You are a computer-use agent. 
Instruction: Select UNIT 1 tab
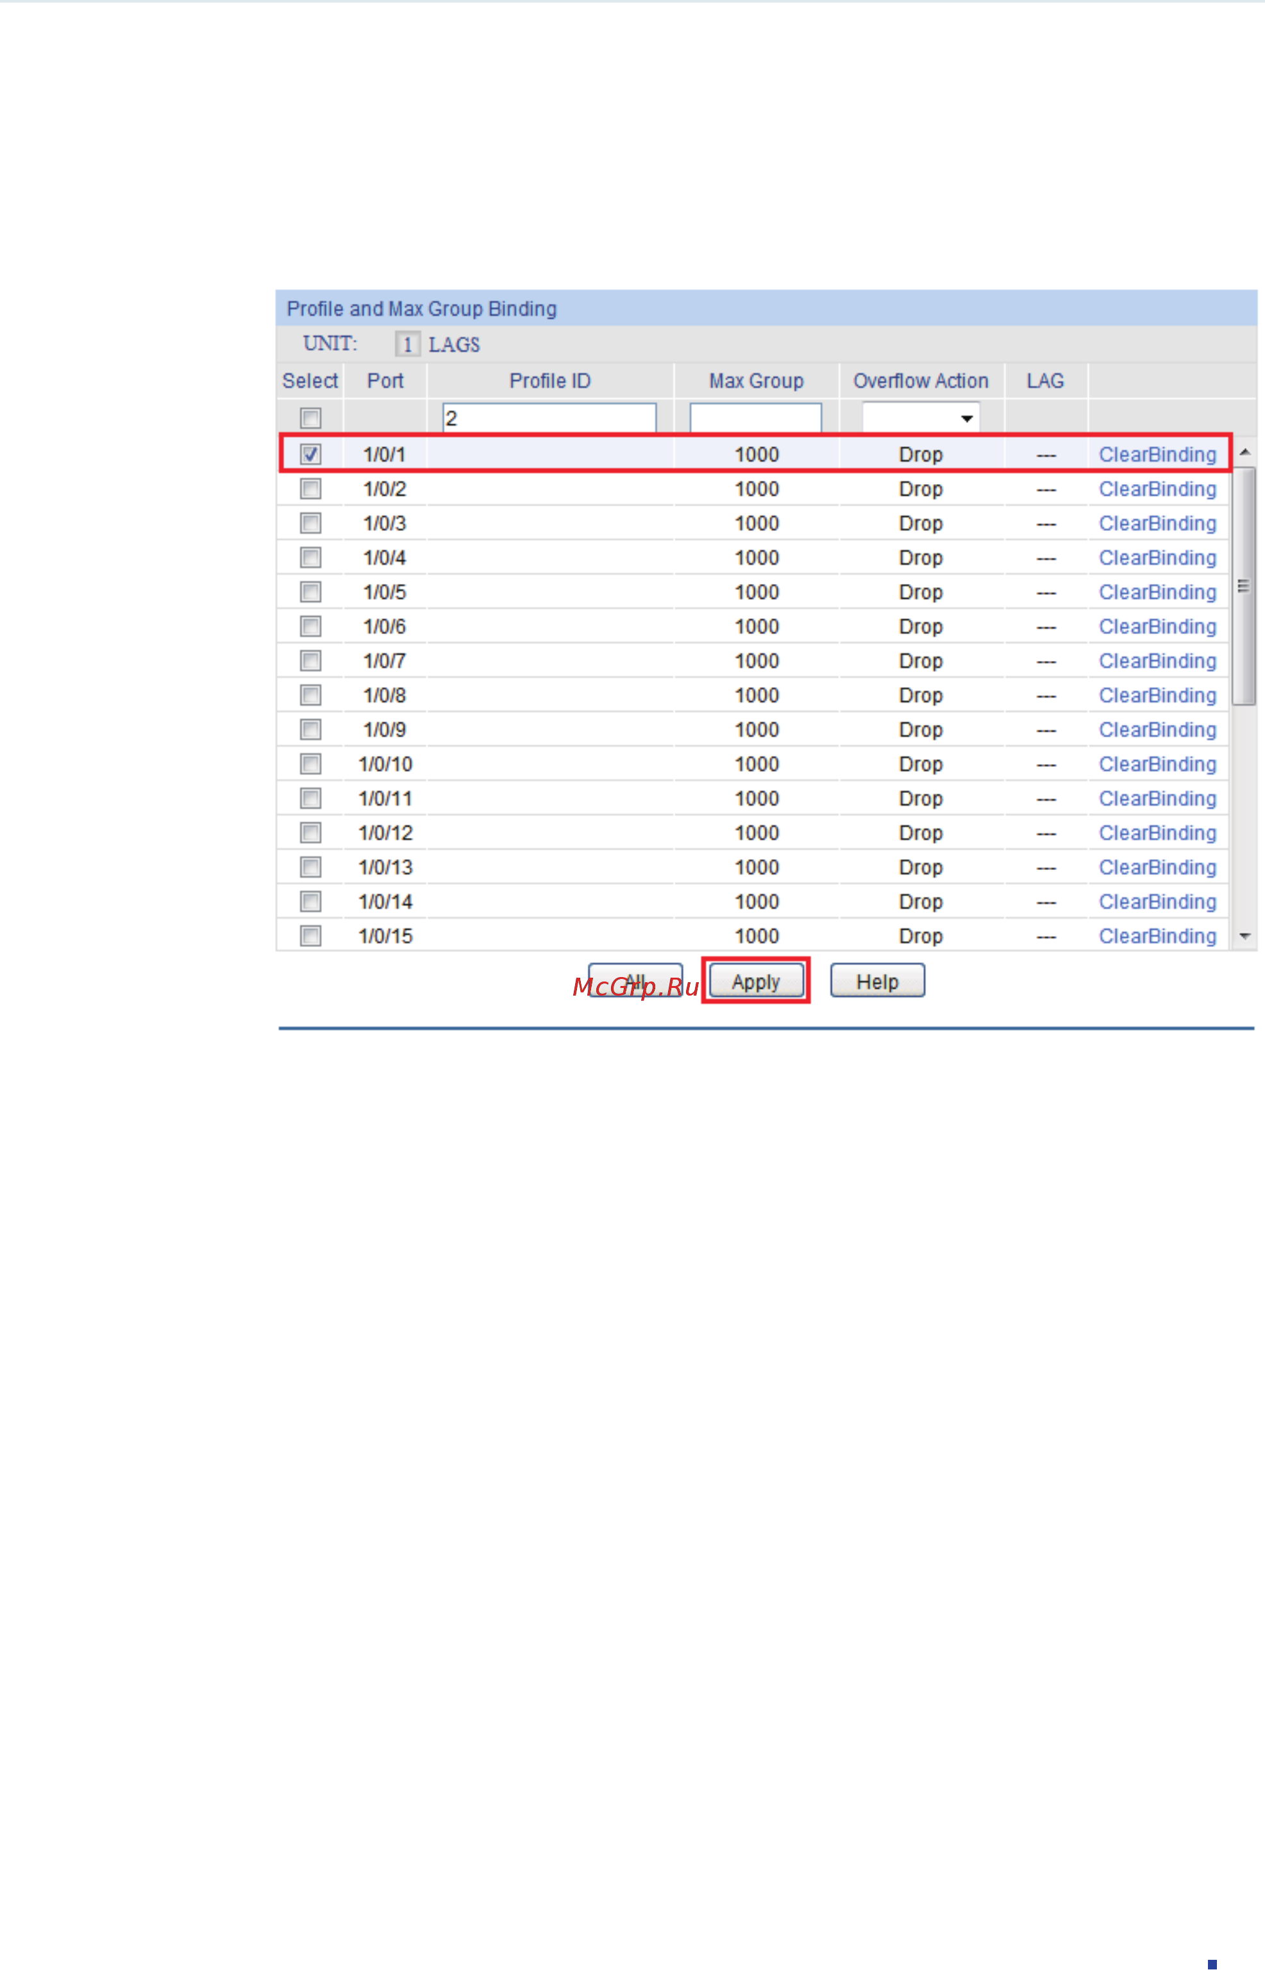pos(407,344)
